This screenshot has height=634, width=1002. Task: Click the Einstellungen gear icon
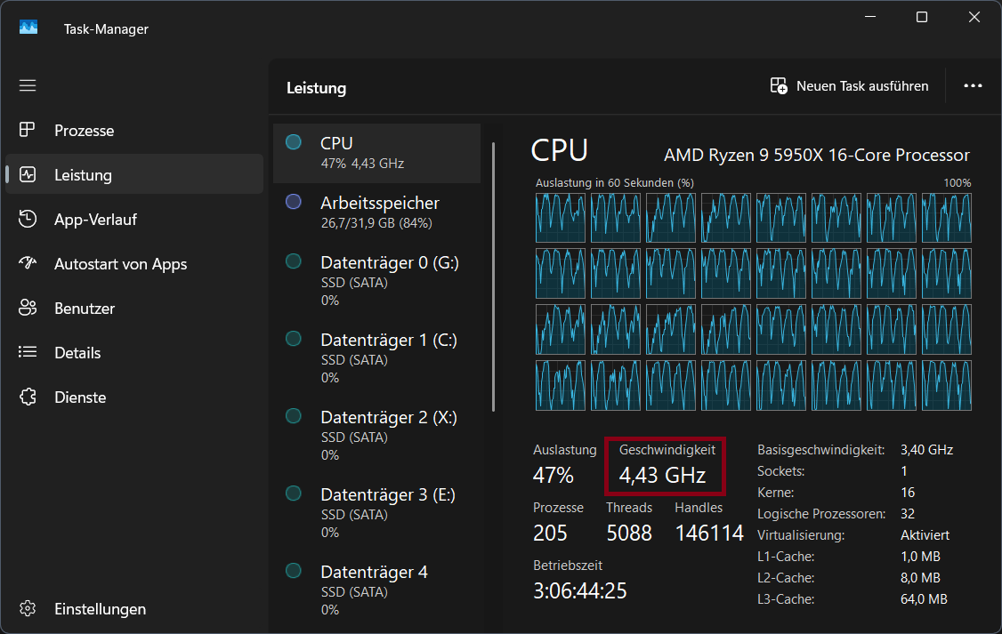click(28, 609)
